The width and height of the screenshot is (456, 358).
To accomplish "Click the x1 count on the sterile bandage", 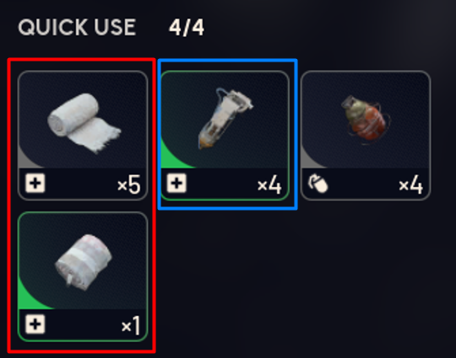I will 131,325.
